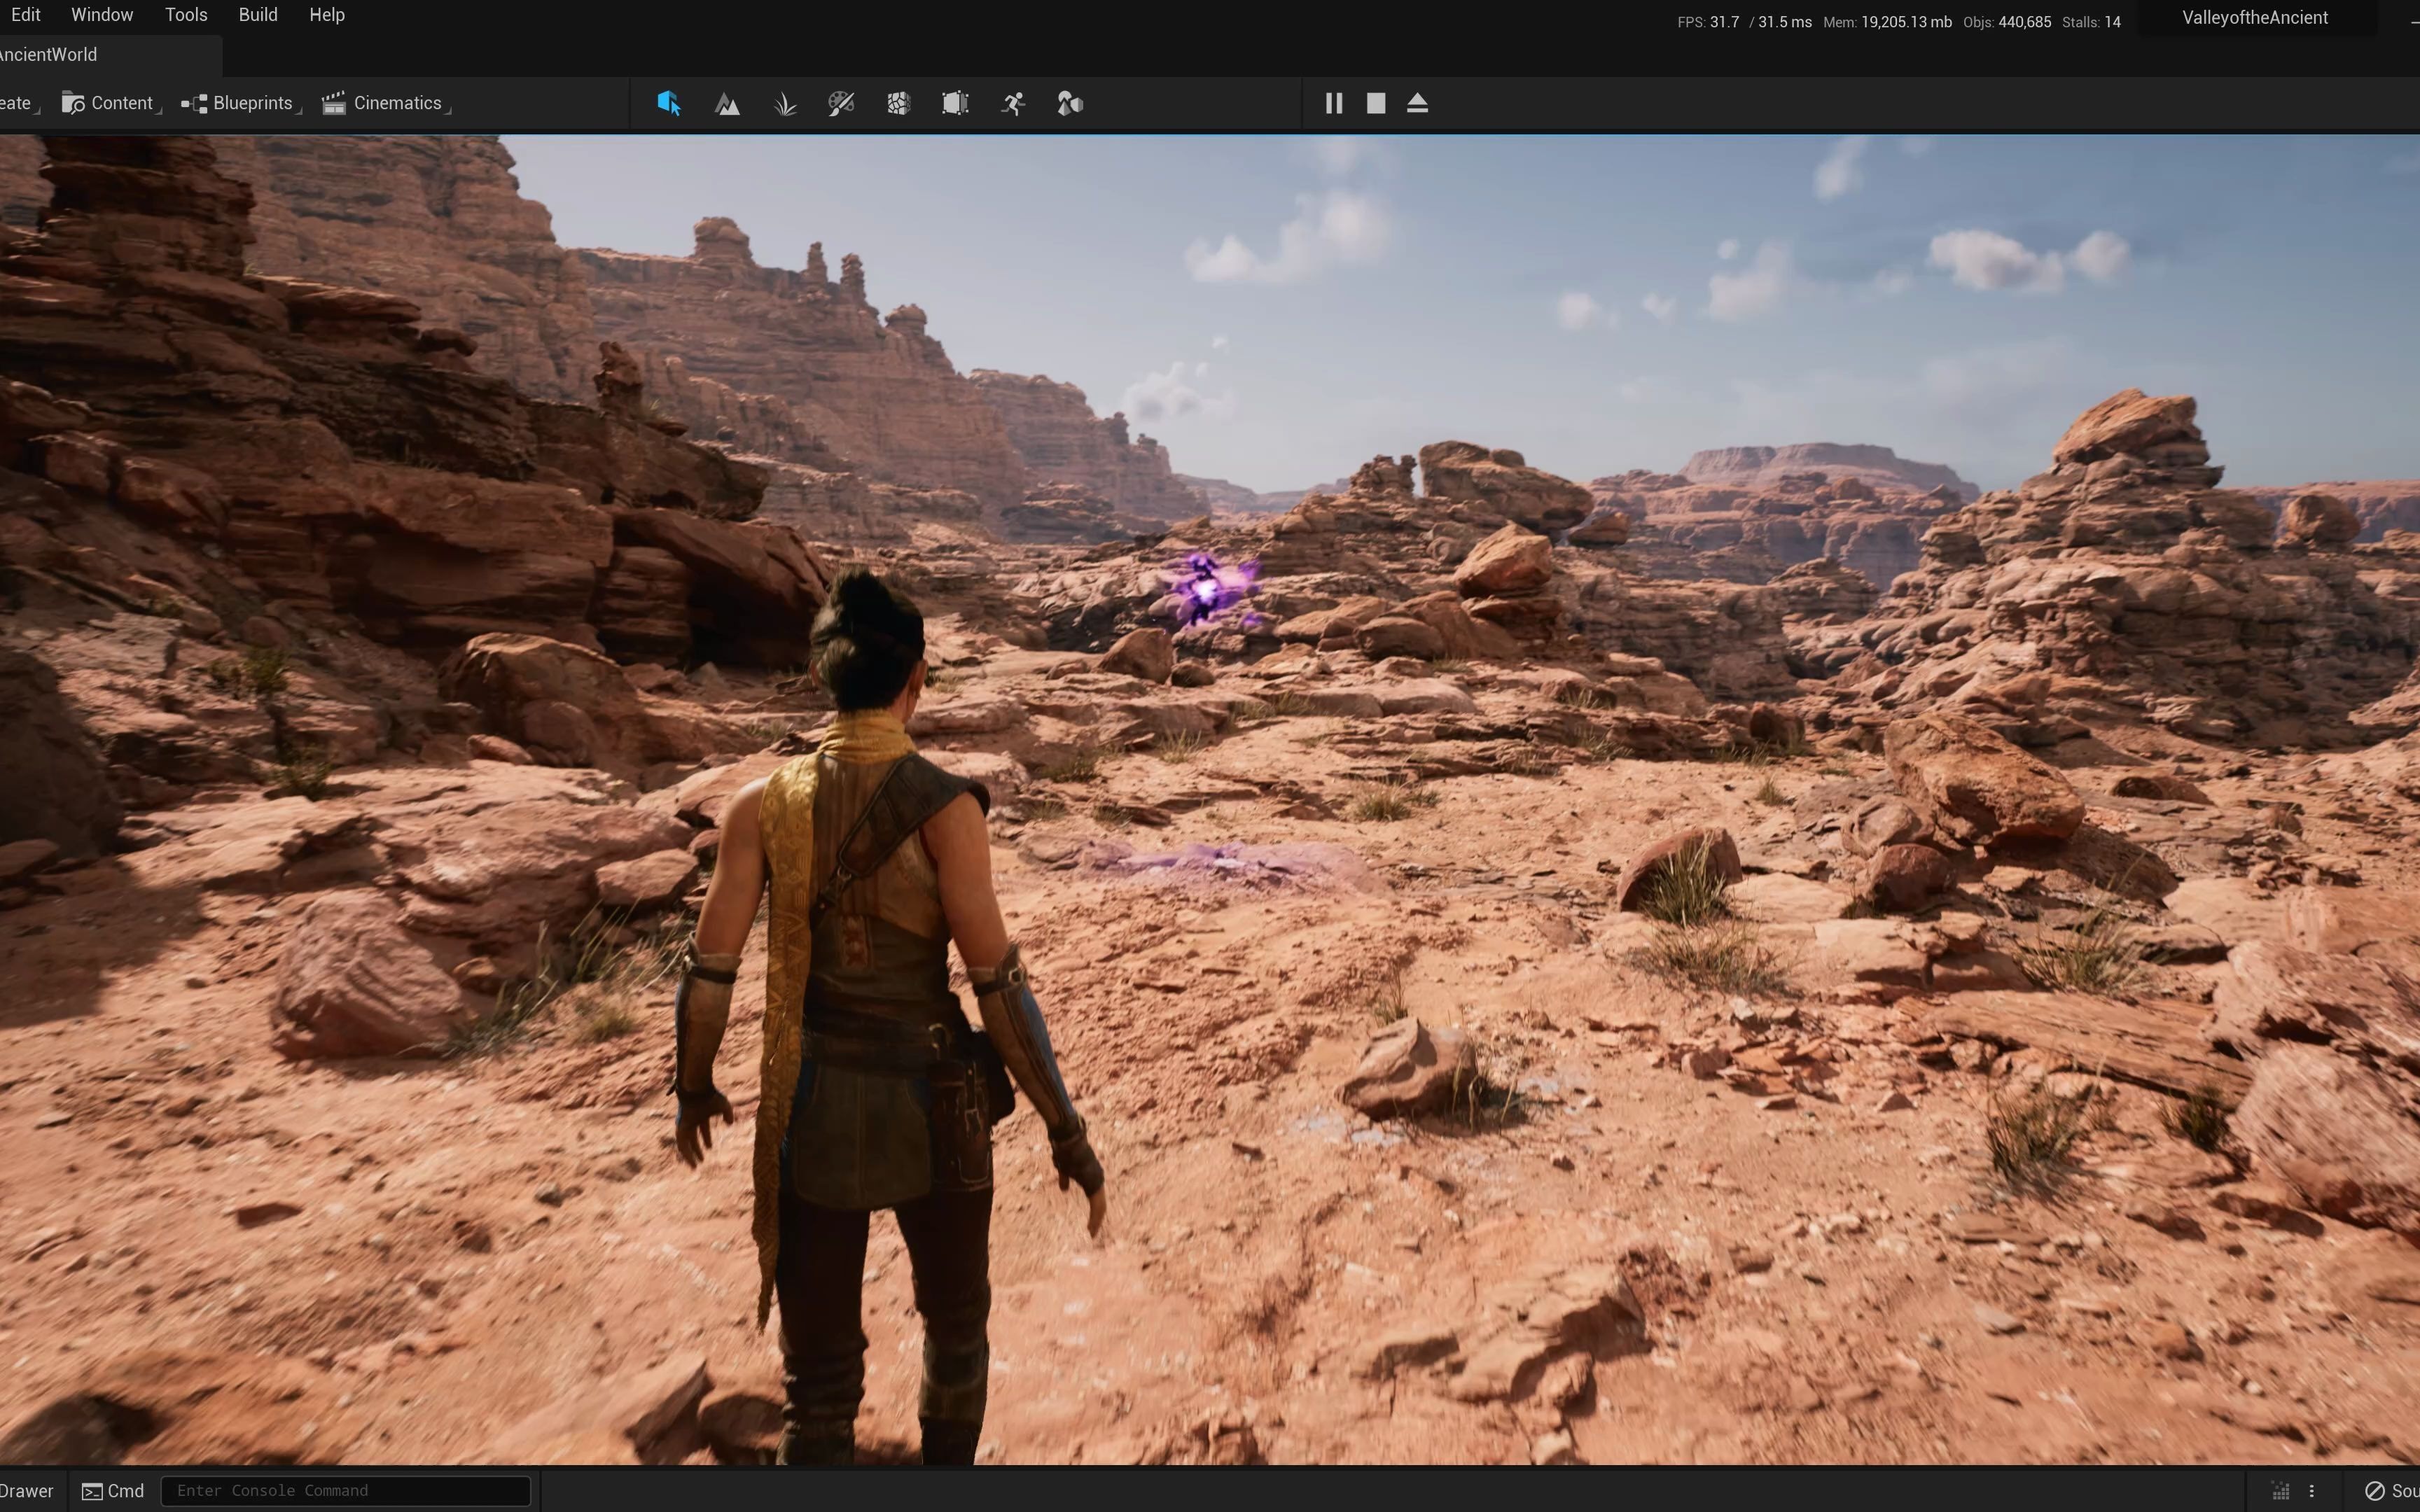Open the Blueprints dropdown menu

point(240,103)
